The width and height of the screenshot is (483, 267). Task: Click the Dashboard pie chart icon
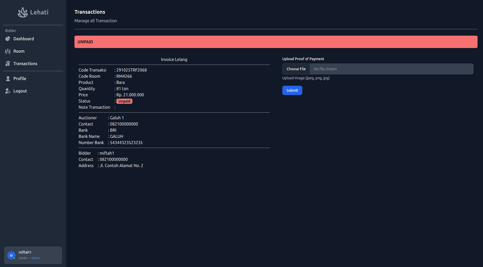pos(8,39)
